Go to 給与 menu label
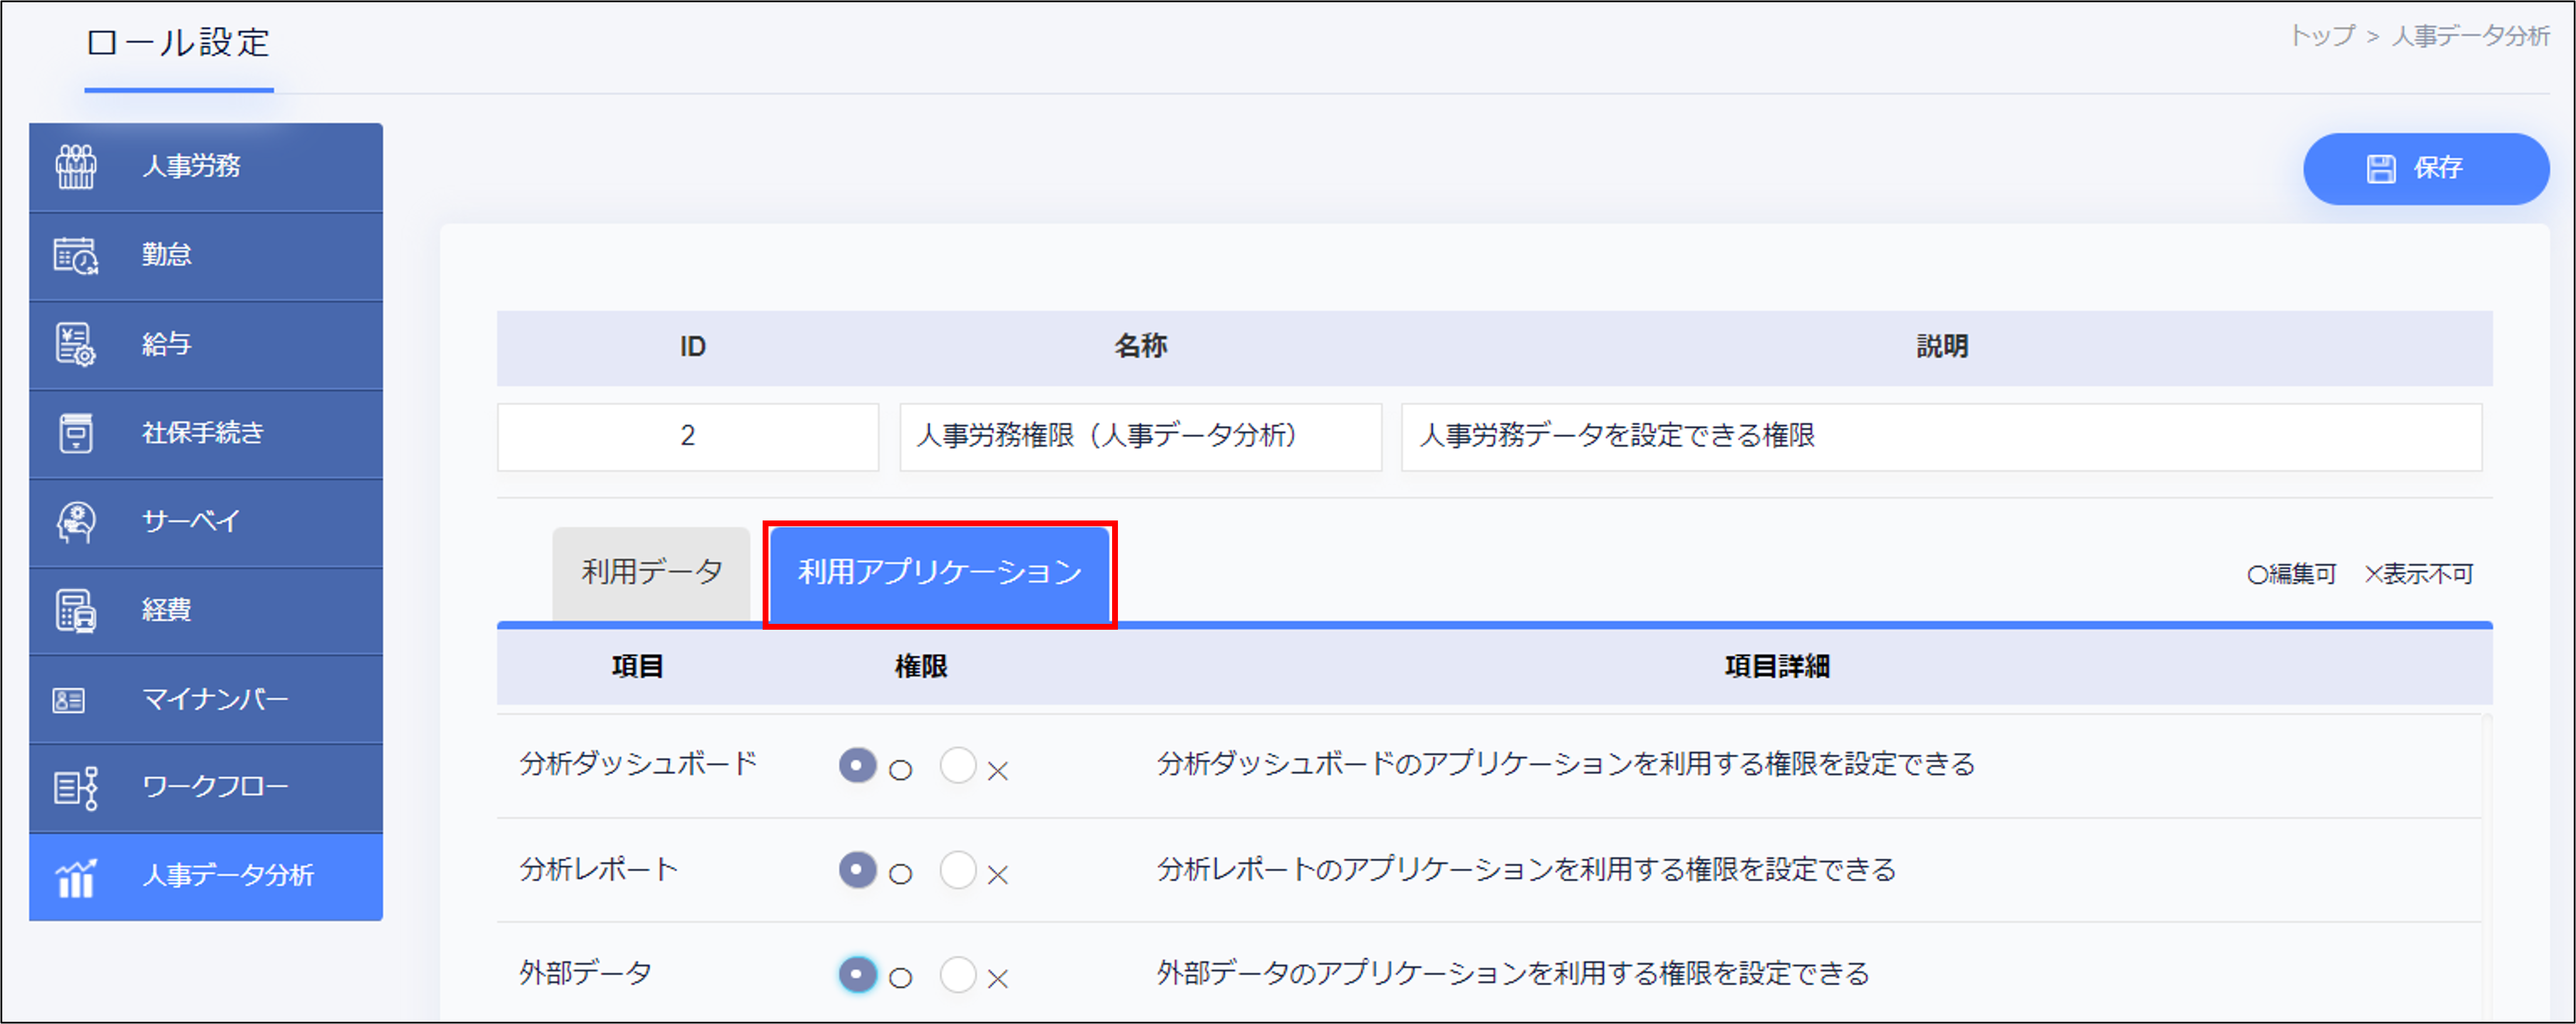2576x1024 pixels. [x=166, y=344]
